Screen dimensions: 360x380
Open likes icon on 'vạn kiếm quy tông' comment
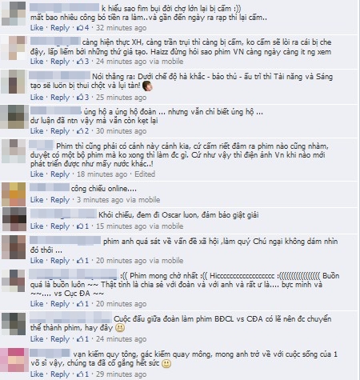(80, 374)
